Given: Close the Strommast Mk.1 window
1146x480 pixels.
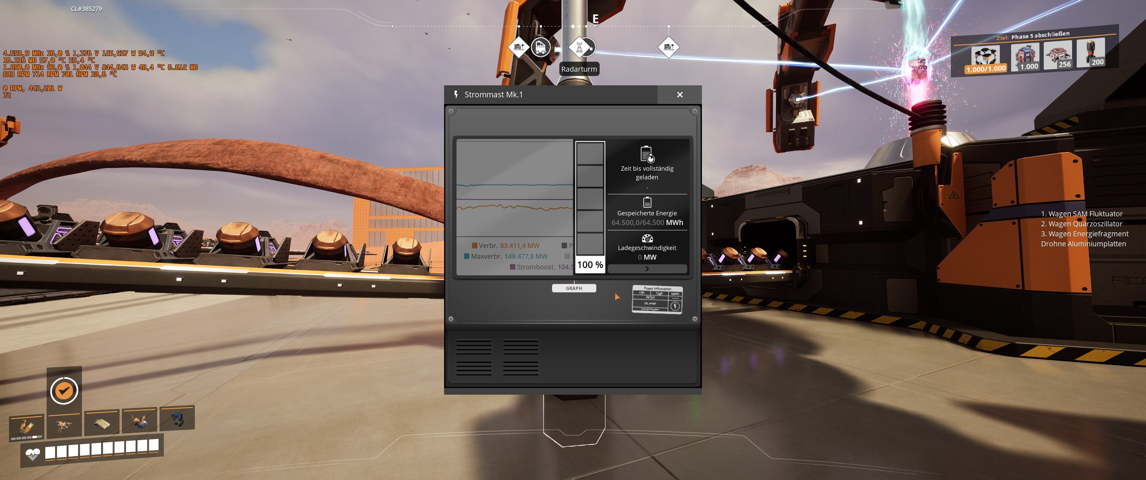Looking at the screenshot, I should (x=679, y=94).
